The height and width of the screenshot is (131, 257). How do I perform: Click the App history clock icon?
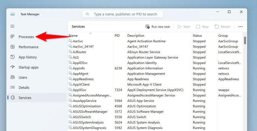coord(12,57)
